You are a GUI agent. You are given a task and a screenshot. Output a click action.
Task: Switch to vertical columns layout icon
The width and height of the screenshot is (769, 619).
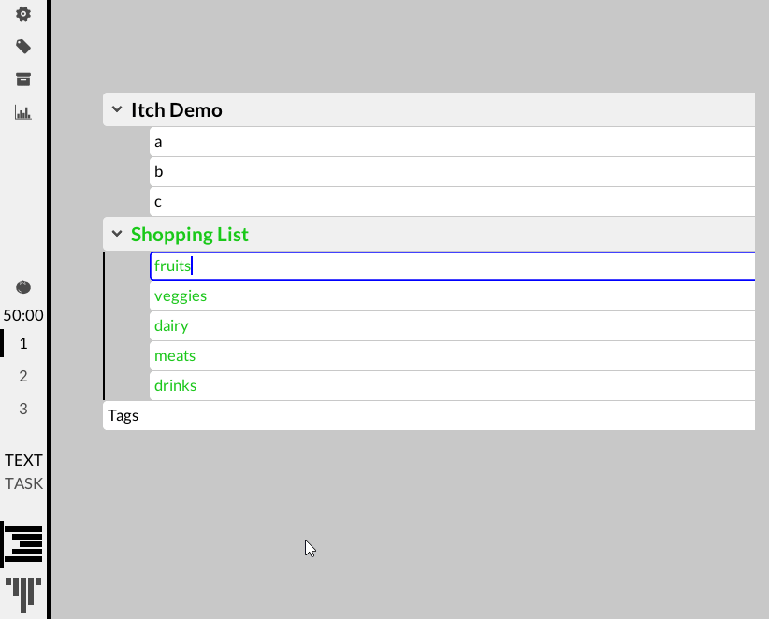point(23,594)
